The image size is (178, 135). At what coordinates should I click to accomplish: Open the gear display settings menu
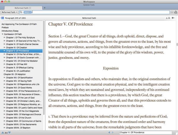click(173, 18)
